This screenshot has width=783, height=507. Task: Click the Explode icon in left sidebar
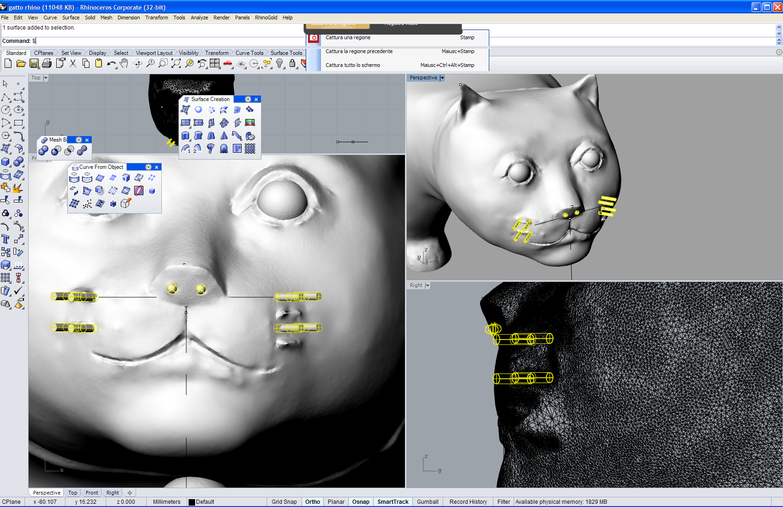pyautogui.click(x=18, y=188)
